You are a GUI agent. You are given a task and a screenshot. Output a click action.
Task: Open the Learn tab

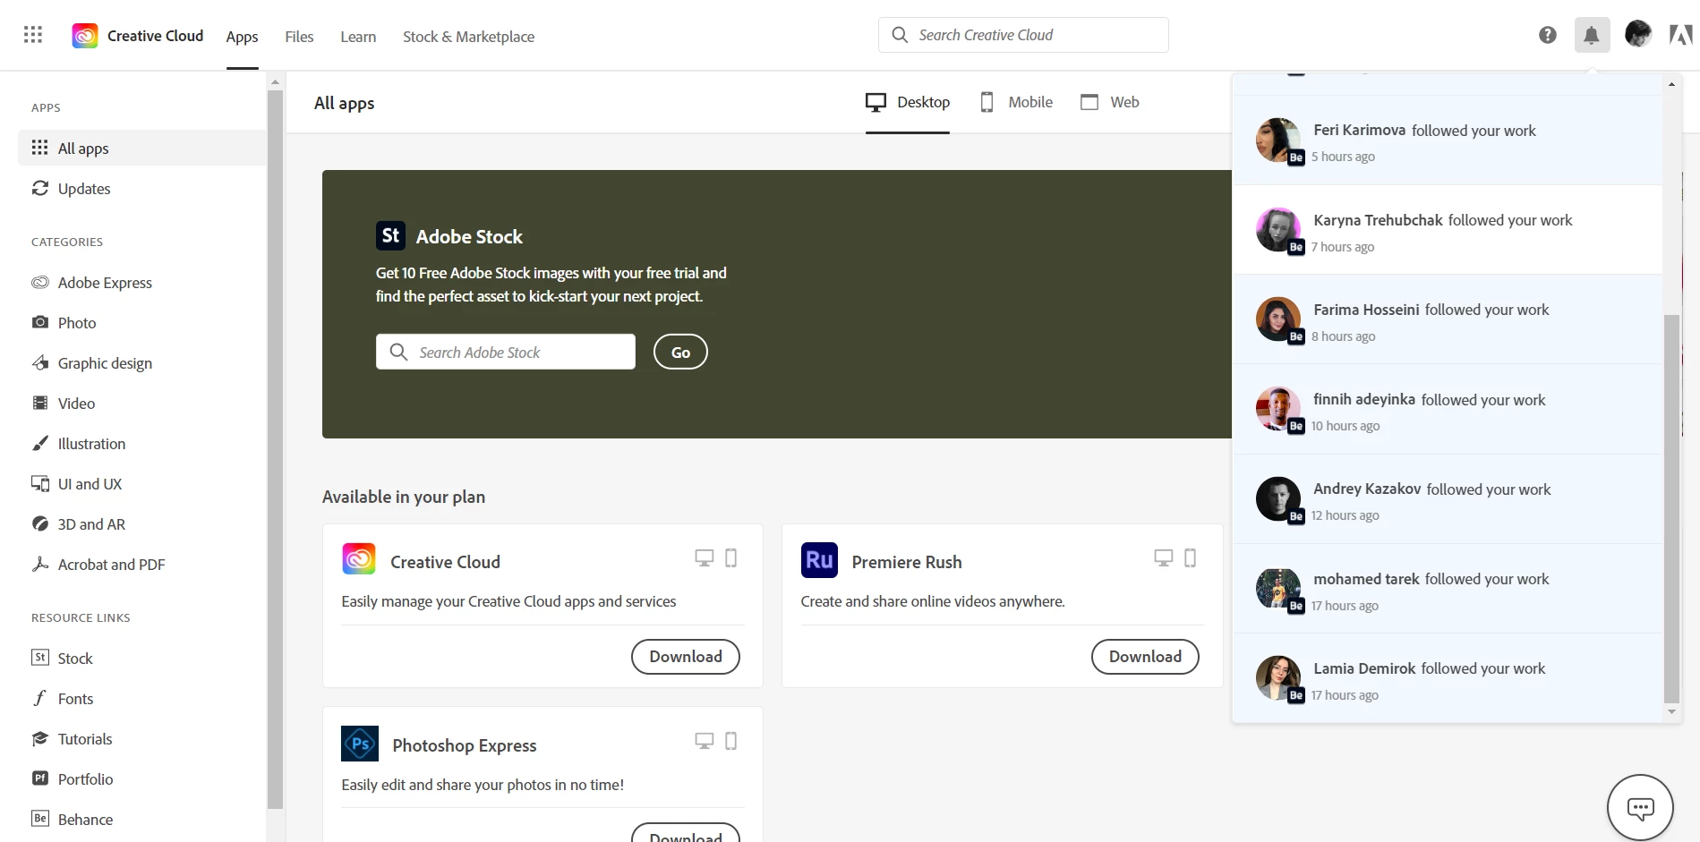tap(358, 37)
